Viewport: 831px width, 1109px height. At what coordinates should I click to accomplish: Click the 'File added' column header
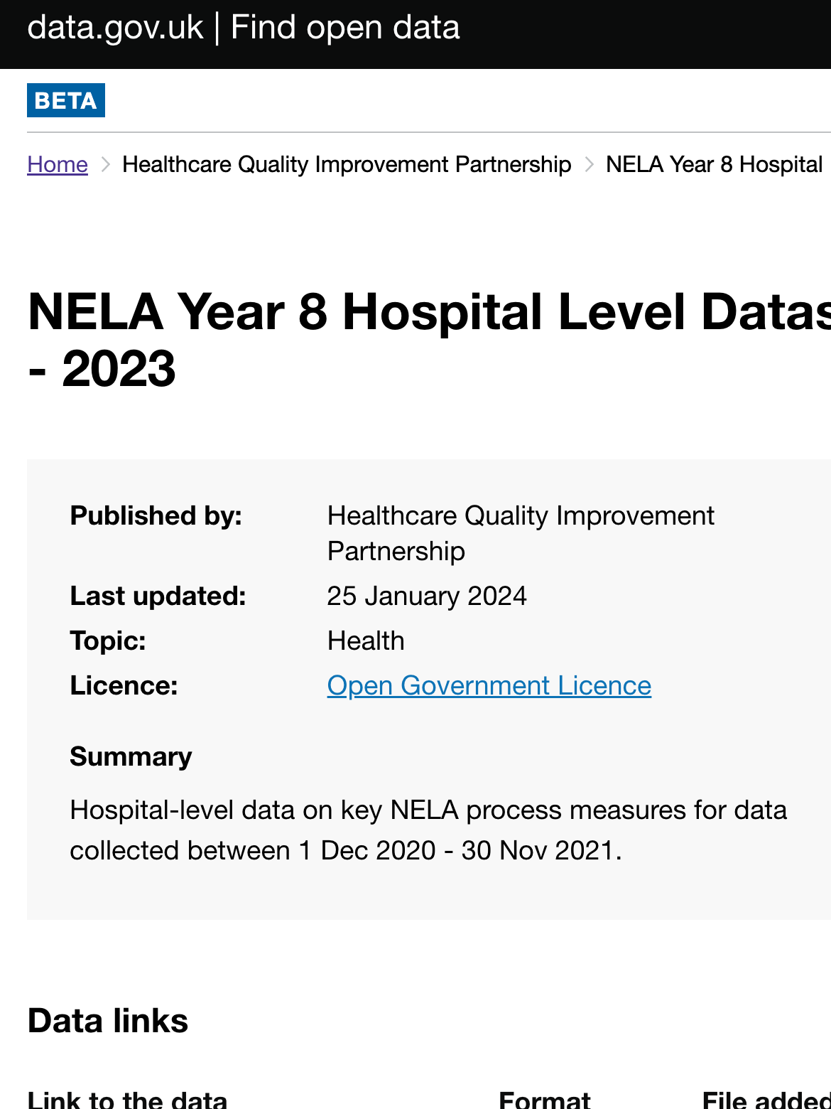[766, 1099]
